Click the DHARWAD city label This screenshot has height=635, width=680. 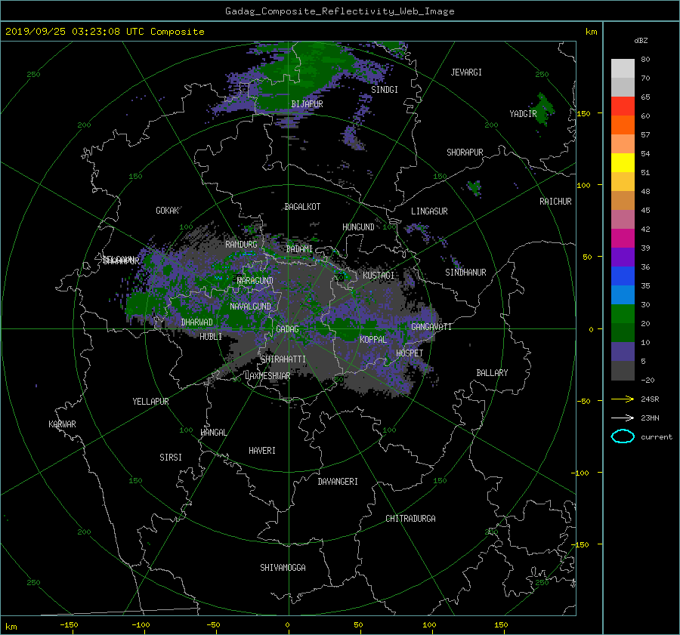coord(196,322)
